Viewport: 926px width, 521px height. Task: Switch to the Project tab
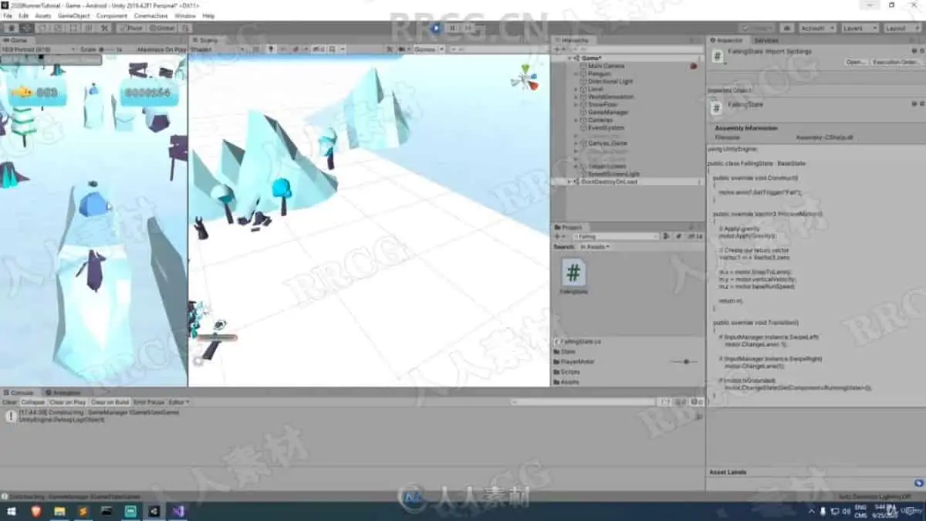point(570,227)
